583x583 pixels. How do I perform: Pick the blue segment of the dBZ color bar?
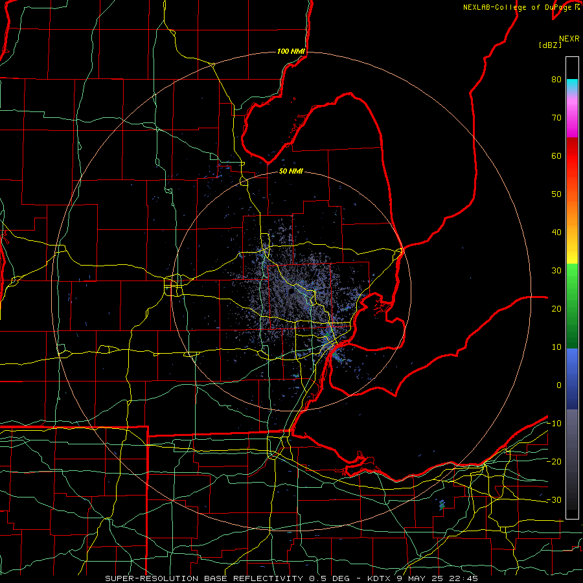pos(572,378)
